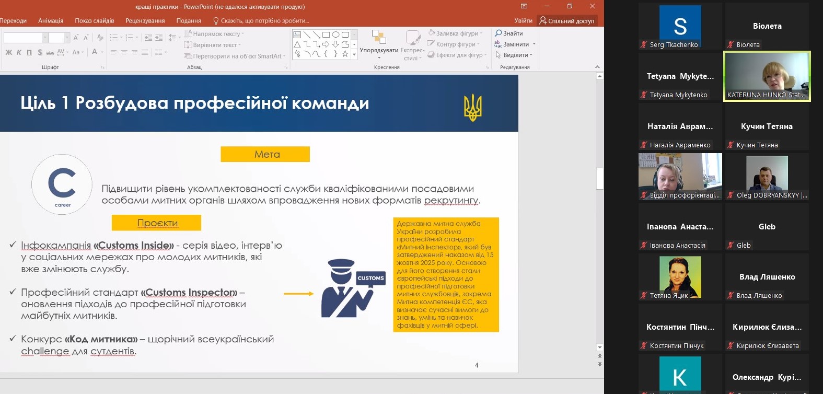Open the Анімація ribbon tab

pyautogui.click(x=51, y=21)
